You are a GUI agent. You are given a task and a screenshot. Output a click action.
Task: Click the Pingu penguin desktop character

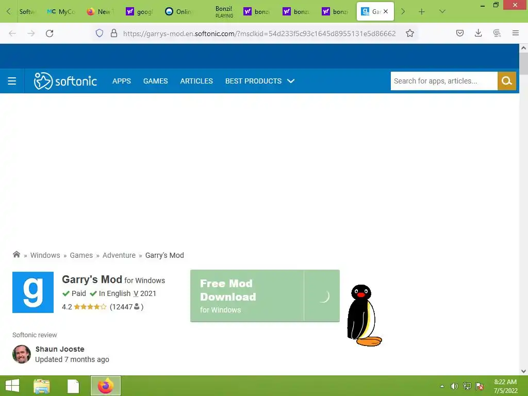(x=365, y=316)
